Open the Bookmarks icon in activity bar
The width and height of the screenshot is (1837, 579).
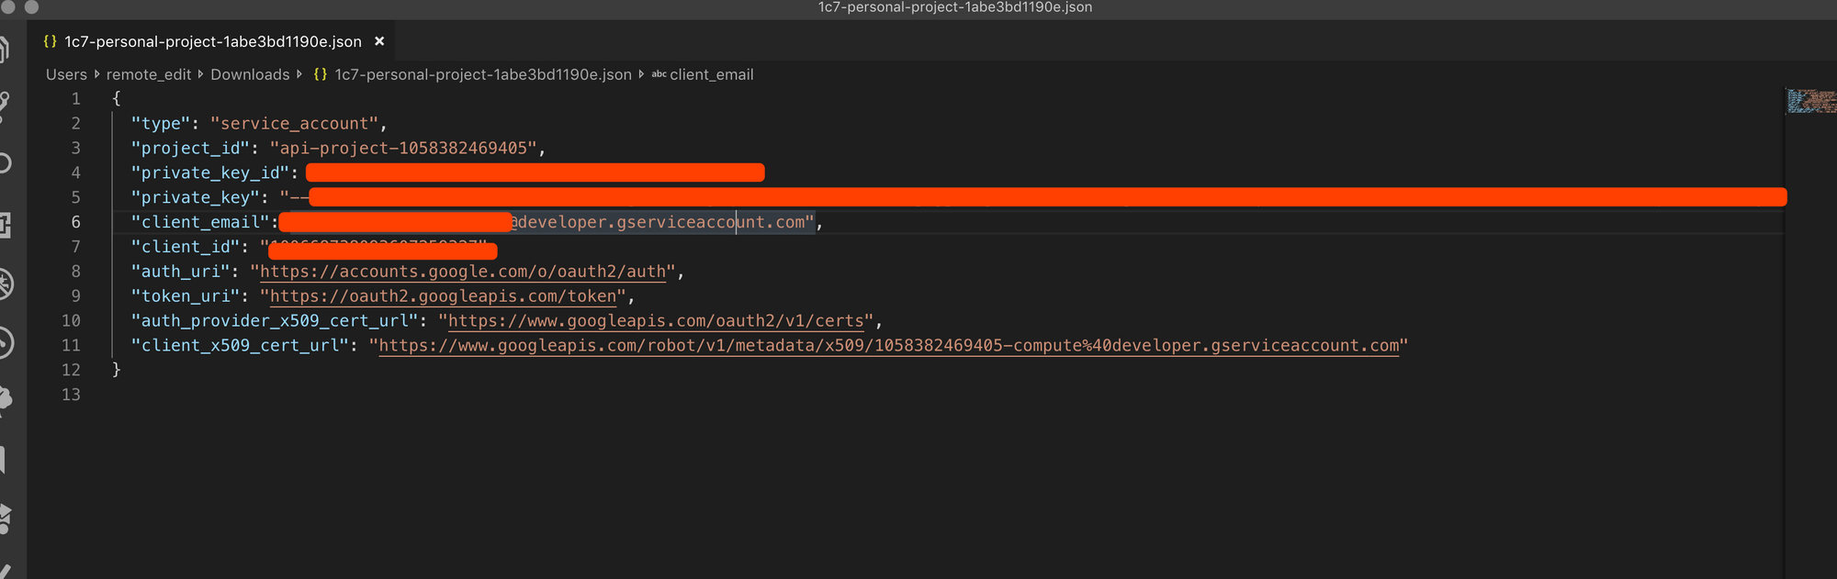click(x=5, y=459)
